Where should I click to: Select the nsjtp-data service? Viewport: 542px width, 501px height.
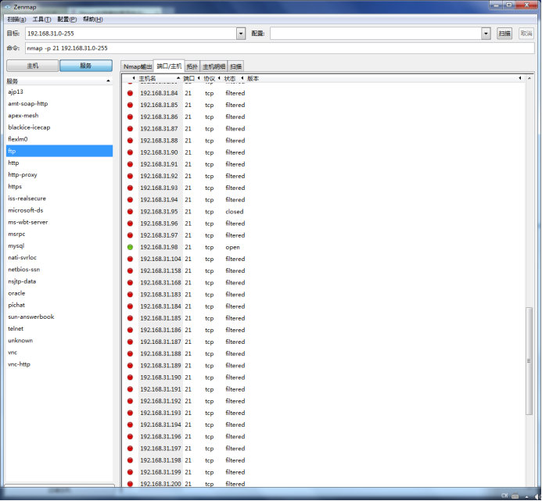(59, 281)
